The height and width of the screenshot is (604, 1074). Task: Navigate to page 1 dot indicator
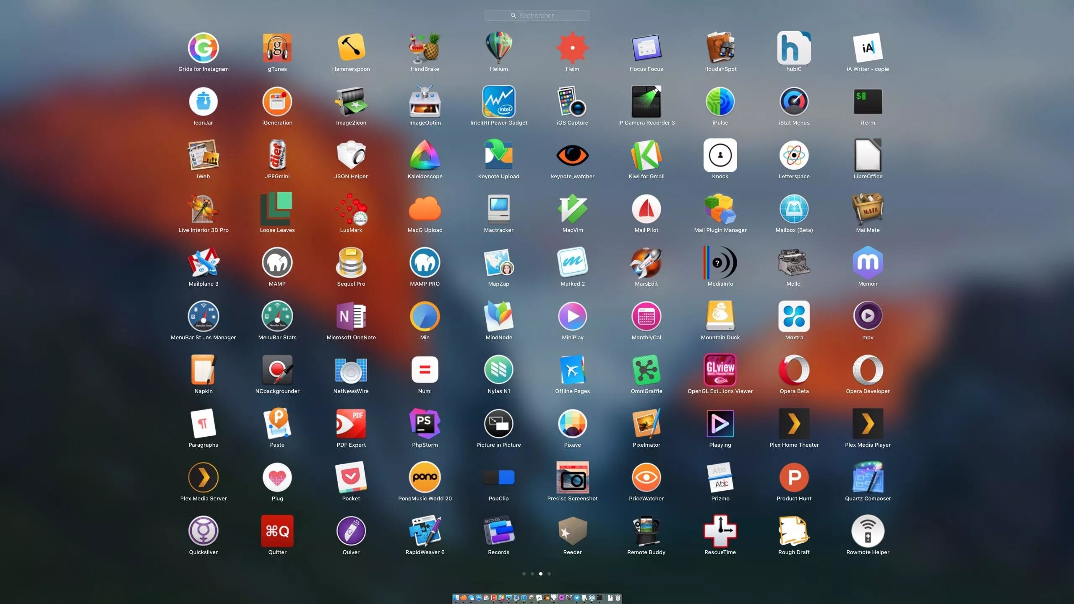[523, 574]
